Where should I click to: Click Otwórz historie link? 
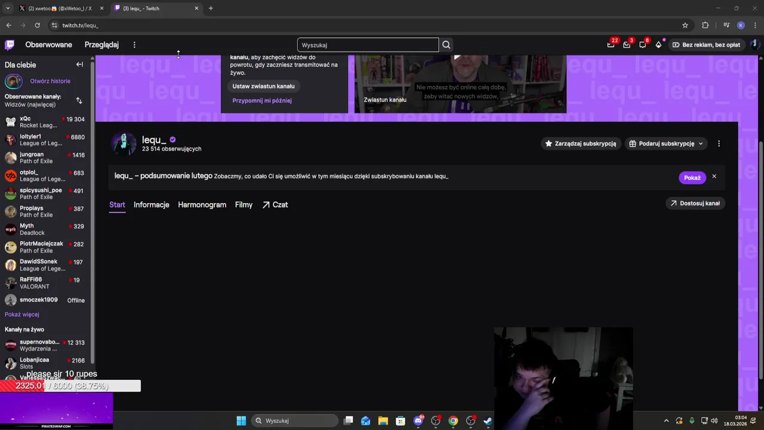(x=50, y=81)
